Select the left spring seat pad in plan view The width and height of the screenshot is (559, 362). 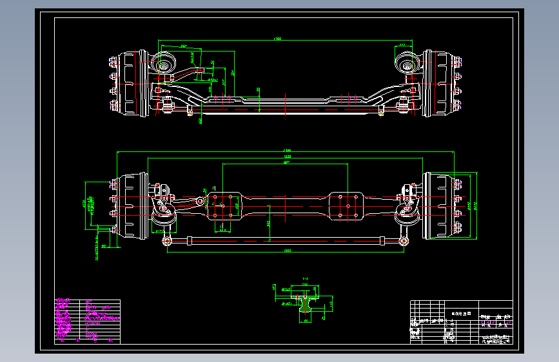tap(224, 206)
